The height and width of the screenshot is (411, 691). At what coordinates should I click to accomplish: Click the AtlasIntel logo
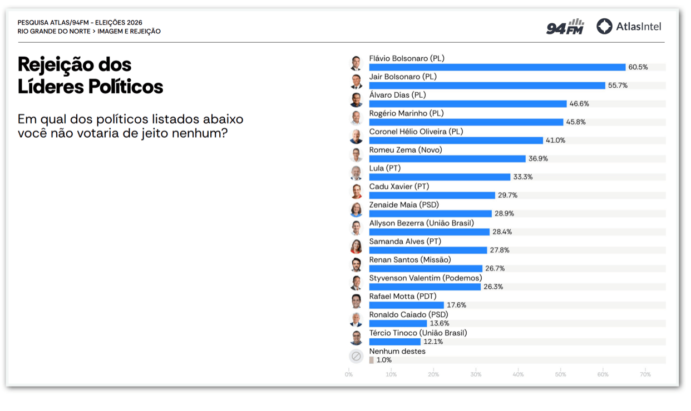tap(629, 26)
